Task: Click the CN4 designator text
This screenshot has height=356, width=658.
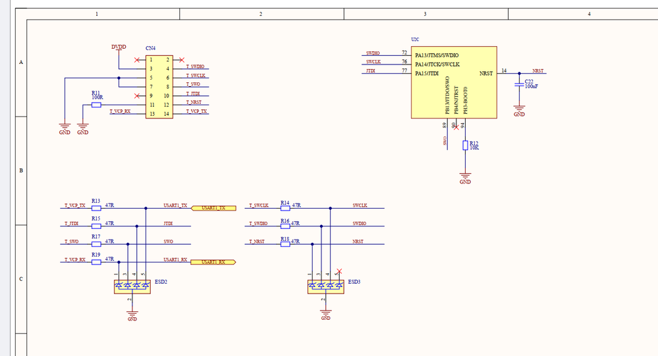Action: (150, 48)
